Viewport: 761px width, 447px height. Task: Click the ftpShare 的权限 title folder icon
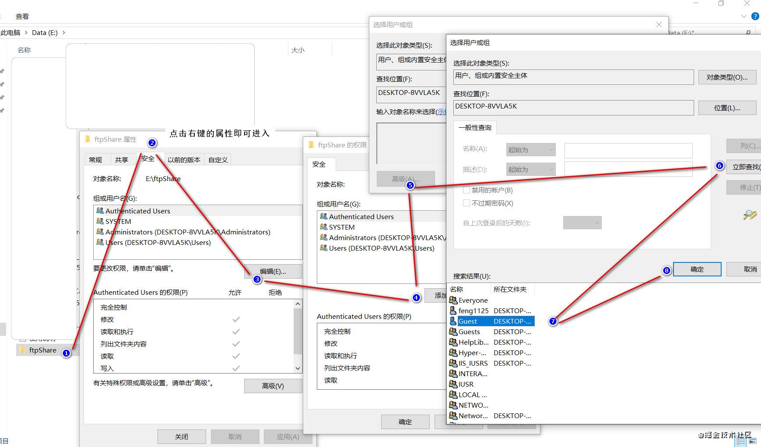311,145
